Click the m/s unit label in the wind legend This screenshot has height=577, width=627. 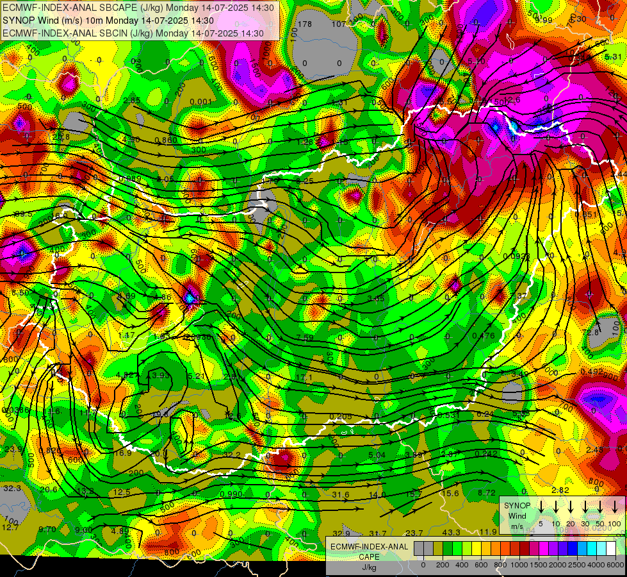pos(517,526)
